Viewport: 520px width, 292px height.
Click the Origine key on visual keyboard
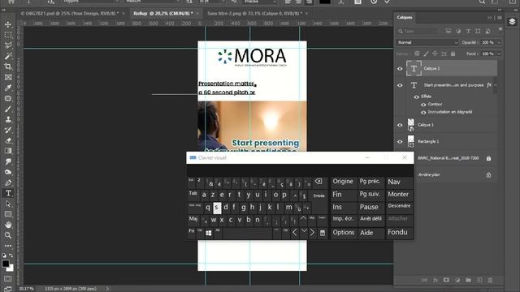click(x=343, y=182)
